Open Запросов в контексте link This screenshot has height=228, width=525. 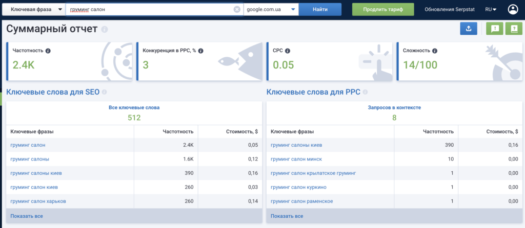pyautogui.click(x=394, y=108)
